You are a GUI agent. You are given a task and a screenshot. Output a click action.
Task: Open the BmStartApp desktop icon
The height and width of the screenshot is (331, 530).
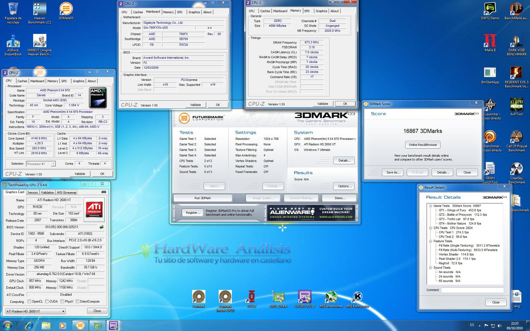(x=490, y=75)
